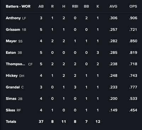Click the AB column header
The width and height of the screenshot is (142, 130).
pos(41,6)
